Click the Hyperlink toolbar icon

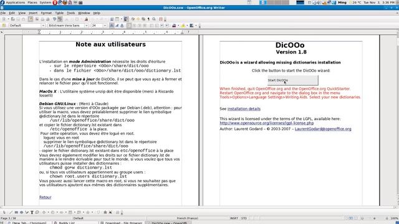112,19
